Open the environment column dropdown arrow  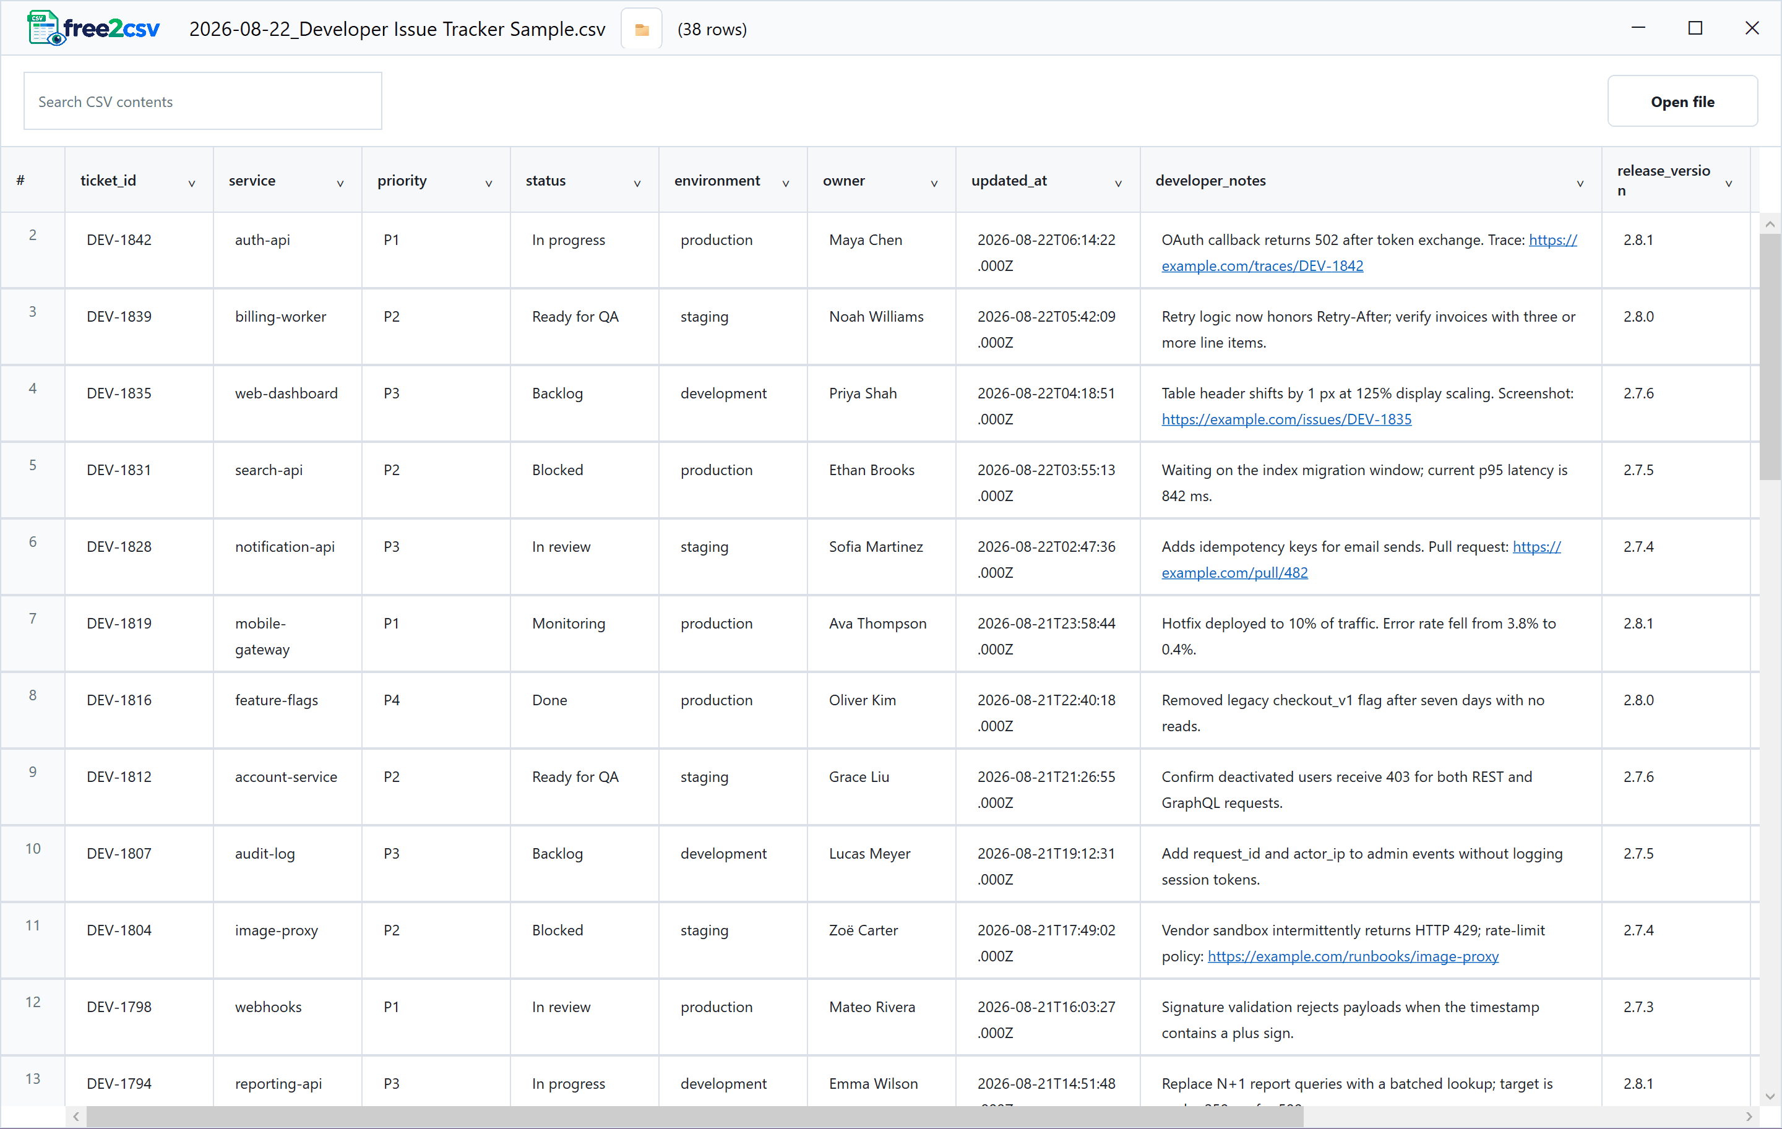coord(786,184)
